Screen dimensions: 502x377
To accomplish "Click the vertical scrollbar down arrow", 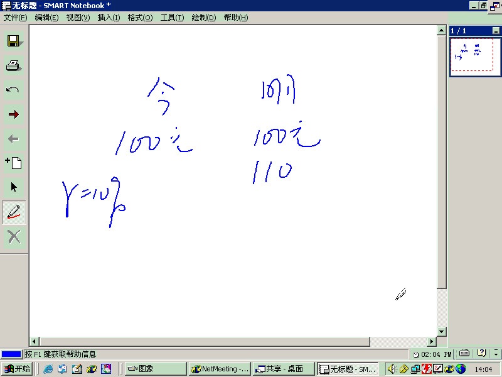I will (442, 332).
